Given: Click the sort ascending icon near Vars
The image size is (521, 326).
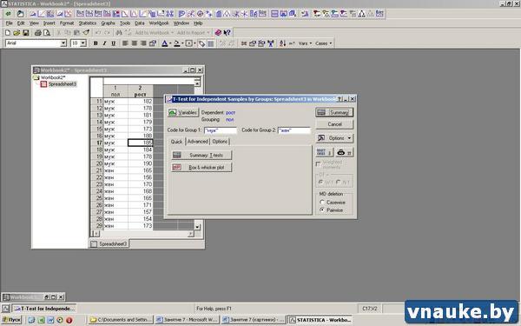Looking at the screenshot, I should tap(282, 43).
